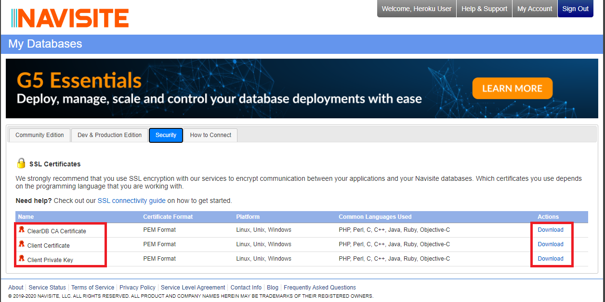Open the Service Status footer link
The width and height of the screenshot is (605, 302).
point(47,288)
